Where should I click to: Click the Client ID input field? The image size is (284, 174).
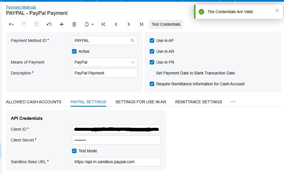(116, 129)
